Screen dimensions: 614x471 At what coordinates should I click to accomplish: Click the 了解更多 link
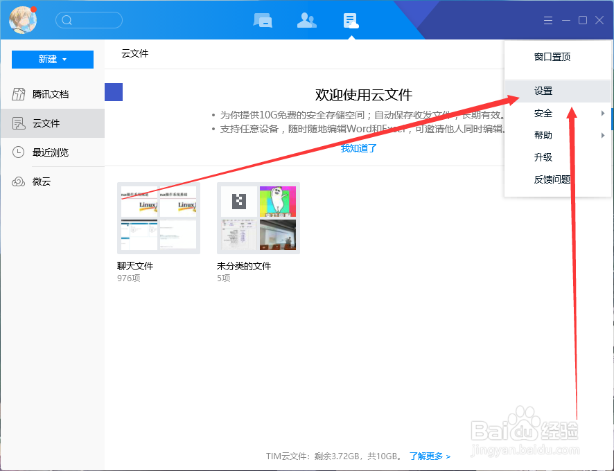430,456
